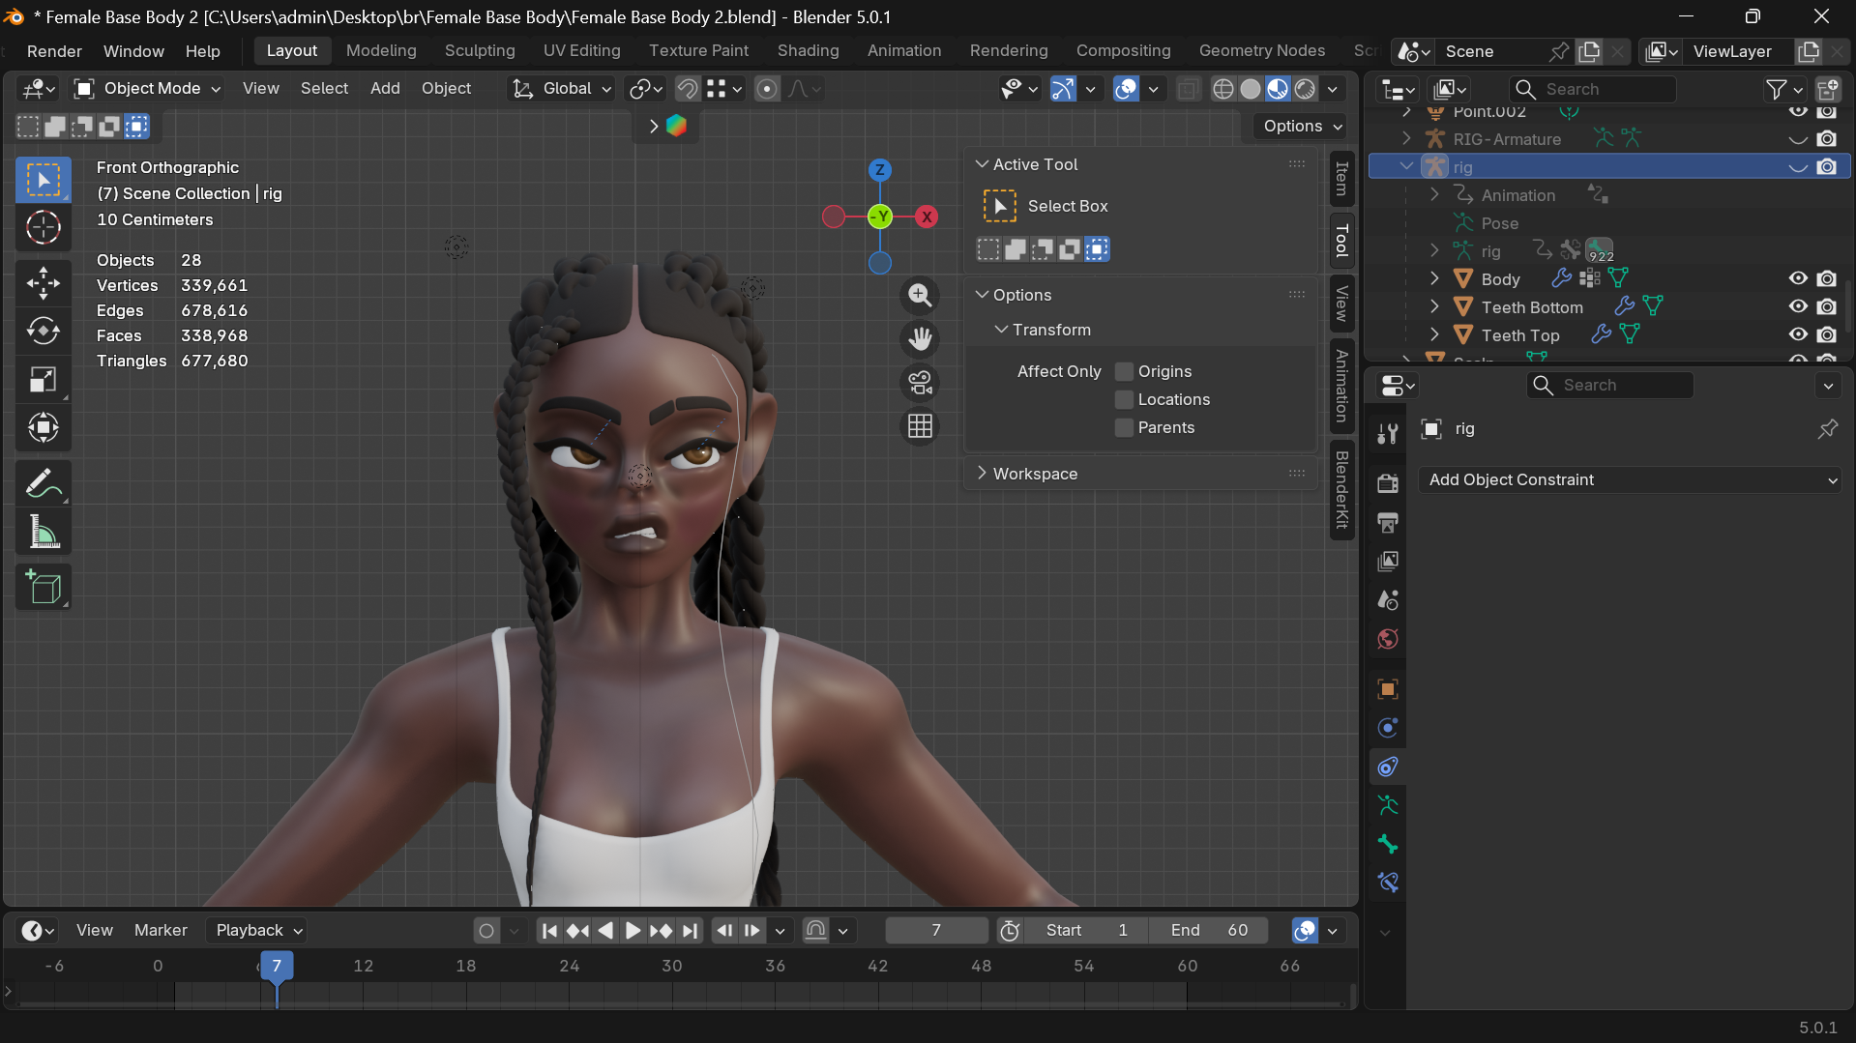Select the Measure tool

click(x=44, y=533)
